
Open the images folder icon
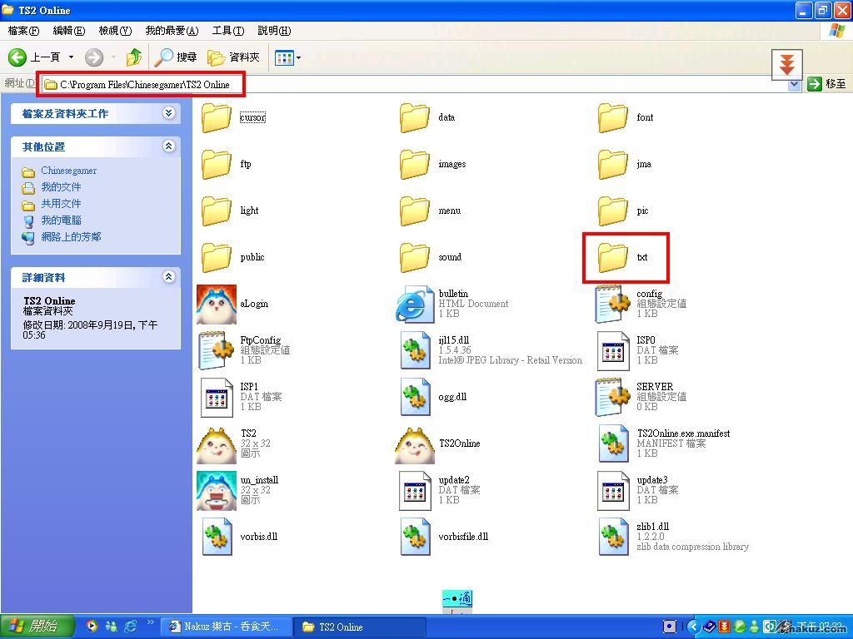click(x=415, y=164)
